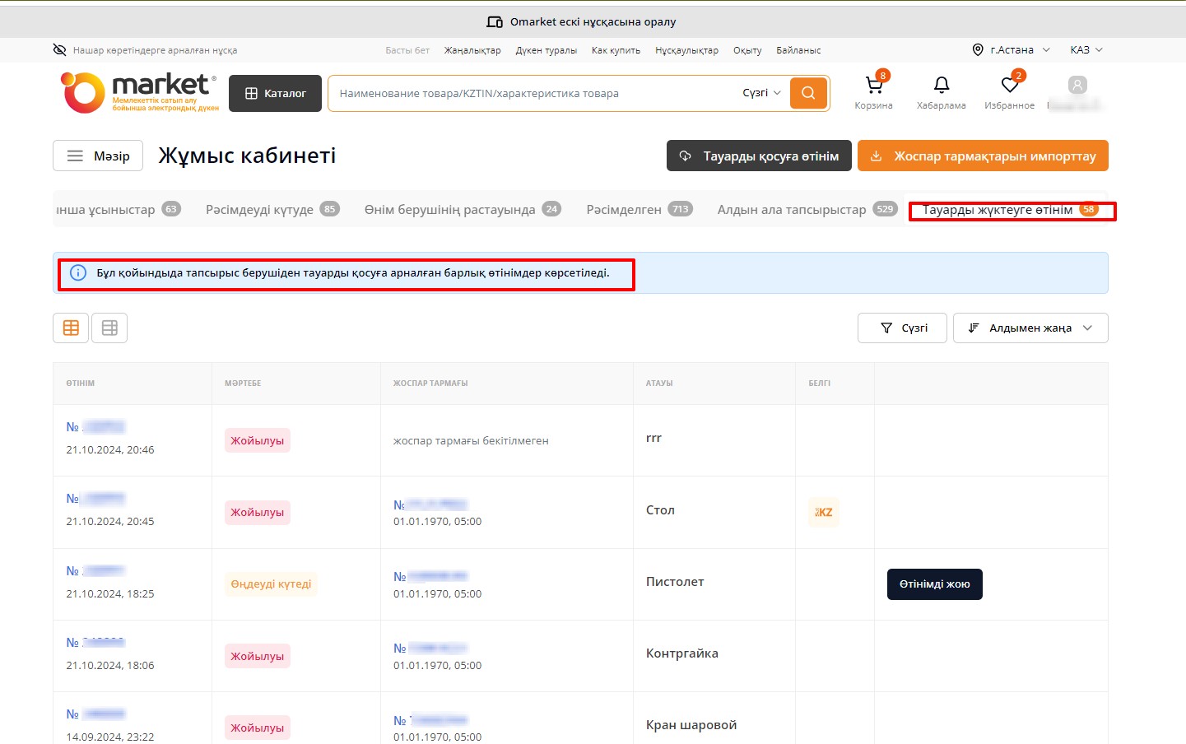1186x744 pixels.
Task: Switch to card grid view
Action: [x=72, y=328]
